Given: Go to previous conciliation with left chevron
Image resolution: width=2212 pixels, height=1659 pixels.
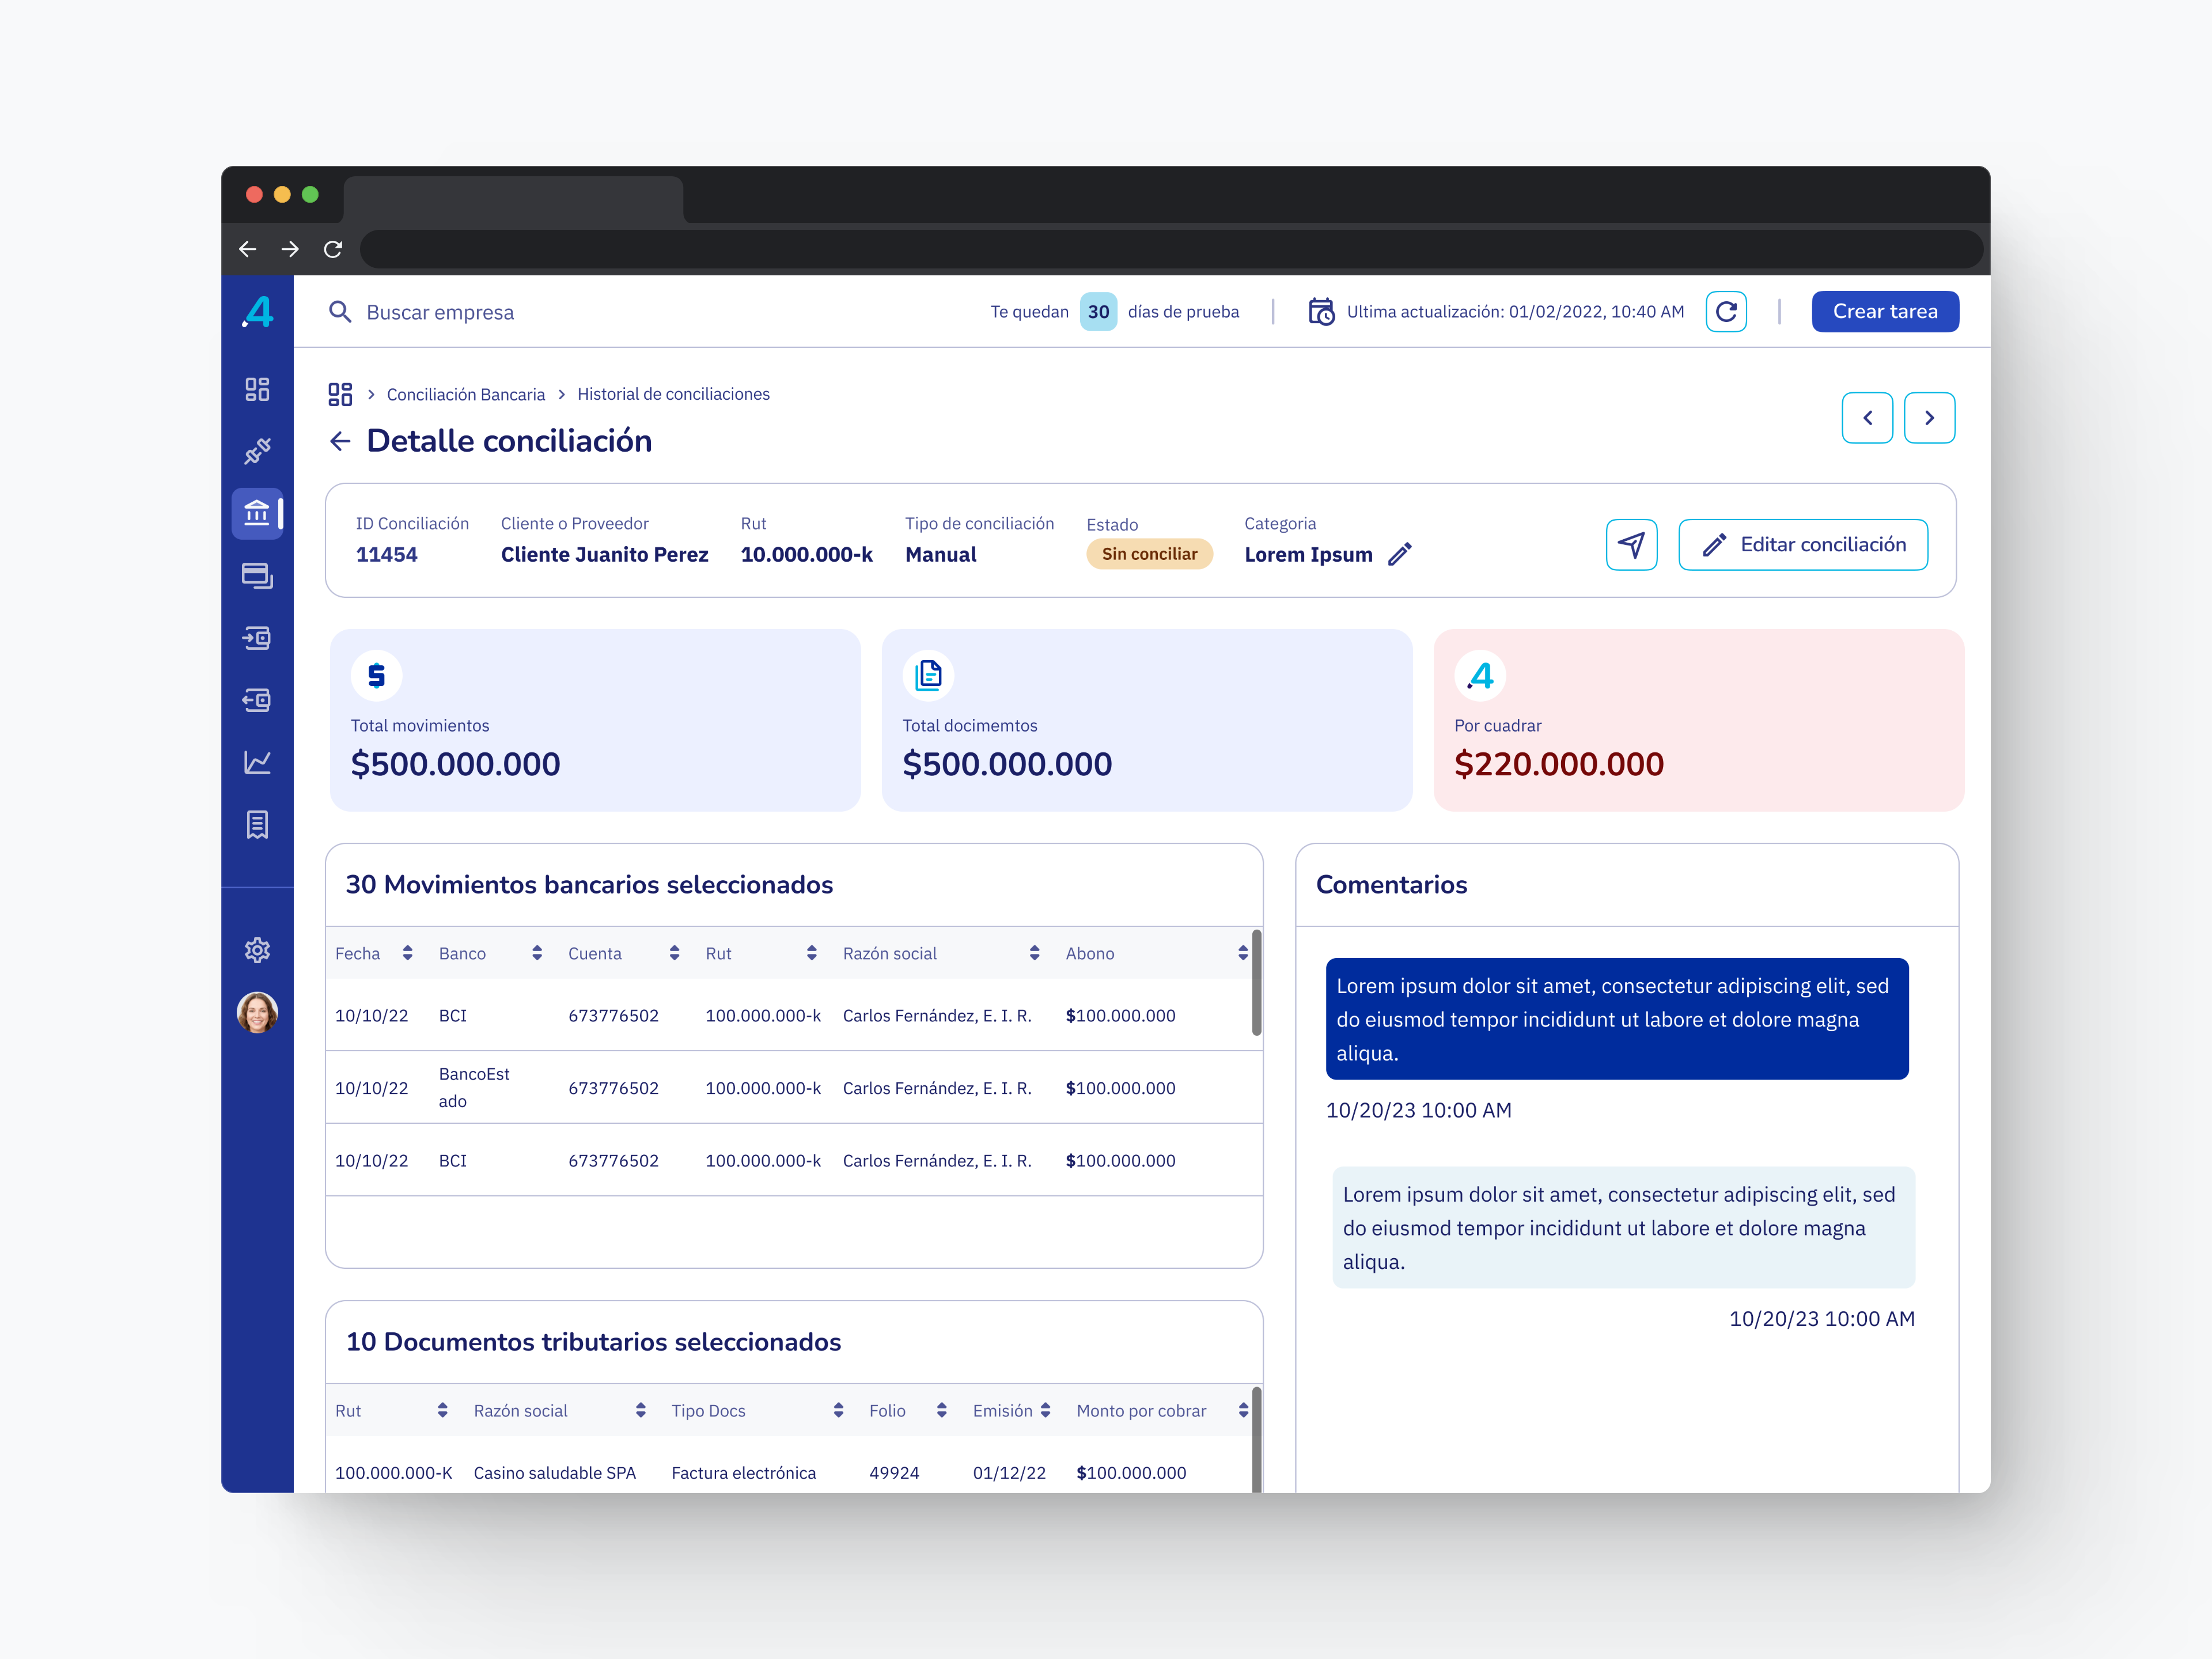Looking at the screenshot, I should [x=1867, y=418].
